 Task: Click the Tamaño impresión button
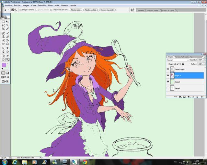tap(107, 10)
